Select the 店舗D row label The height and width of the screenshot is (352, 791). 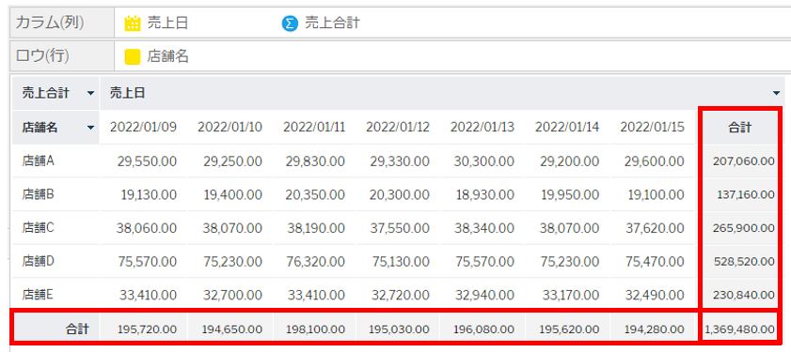click(38, 261)
